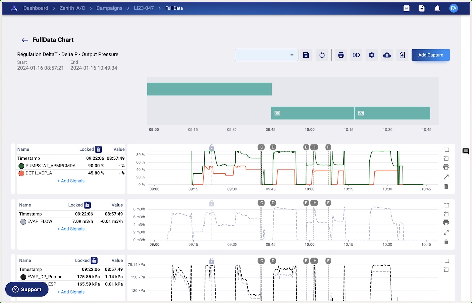Open the empty capture selection dropdown

[266, 55]
